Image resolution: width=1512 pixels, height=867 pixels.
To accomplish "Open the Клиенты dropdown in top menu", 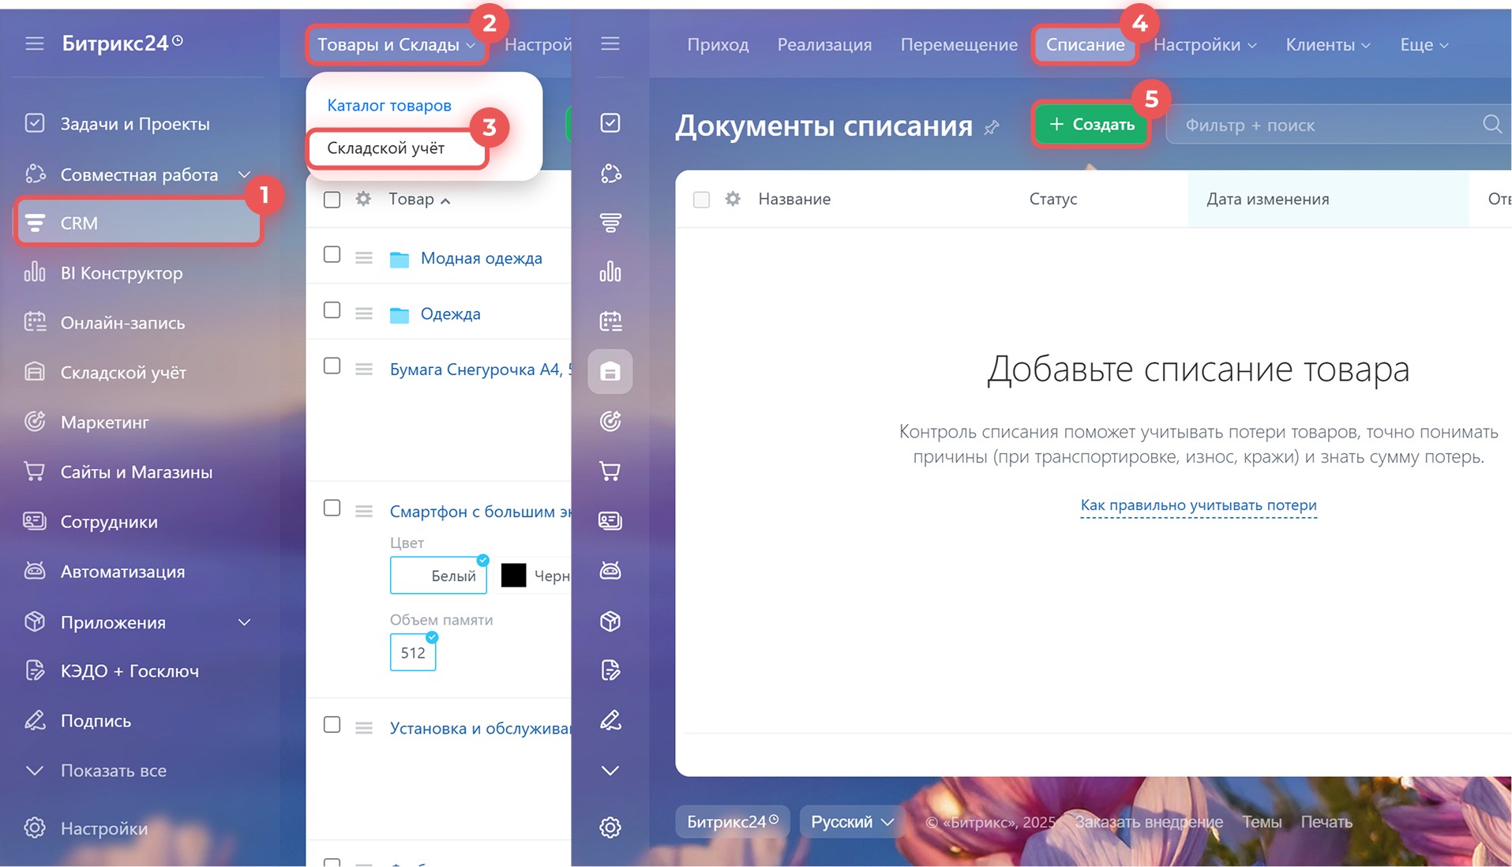I will 1328,45.
